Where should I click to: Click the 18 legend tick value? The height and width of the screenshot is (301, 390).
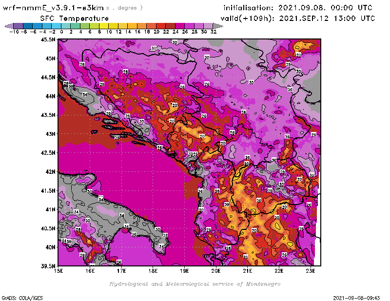coord(147,32)
